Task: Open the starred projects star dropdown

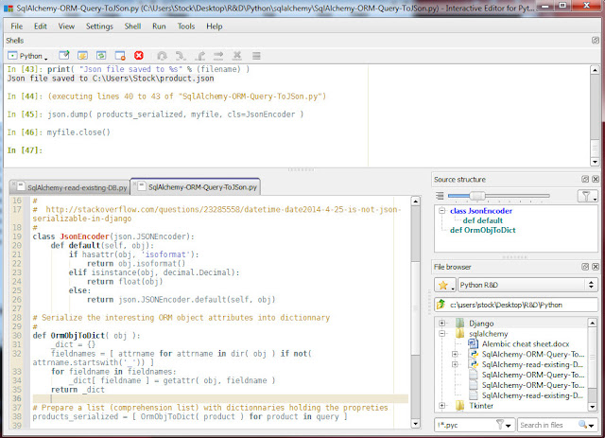Action: coord(445,285)
